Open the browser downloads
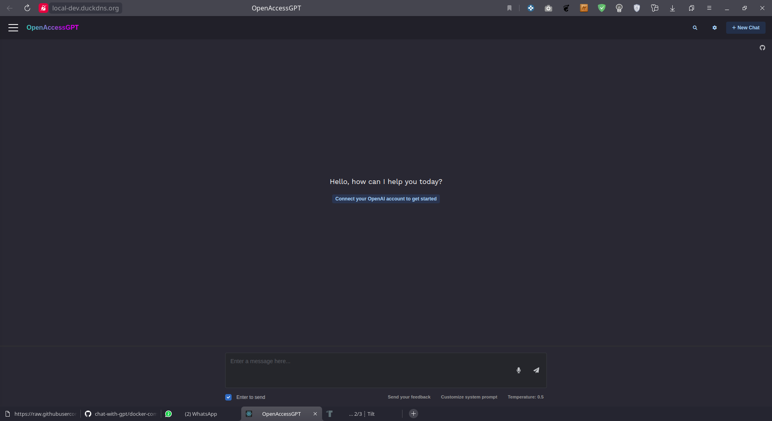This screenshot has height=421, width=772. 672,8
